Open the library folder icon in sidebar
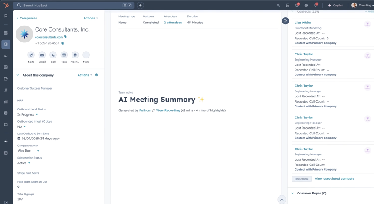This screenshot has width=374, height=204. [x=6, y=124]
